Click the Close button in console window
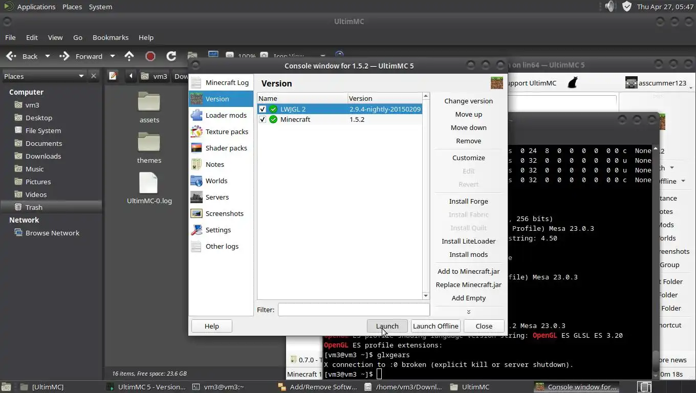The image size is (696, 393). tap(484, 326)
